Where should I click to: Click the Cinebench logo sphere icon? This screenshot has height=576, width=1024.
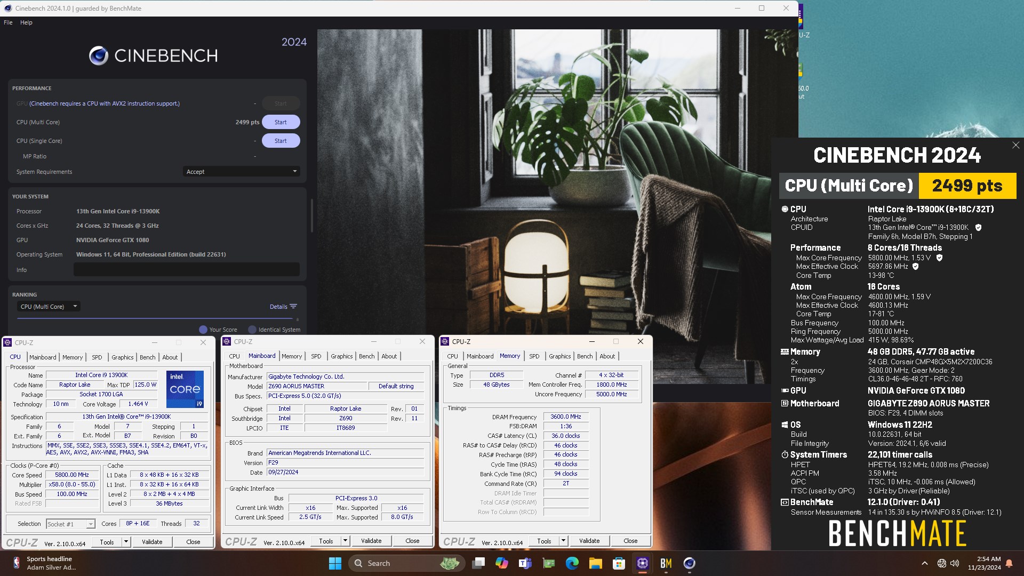pos(99,55)
